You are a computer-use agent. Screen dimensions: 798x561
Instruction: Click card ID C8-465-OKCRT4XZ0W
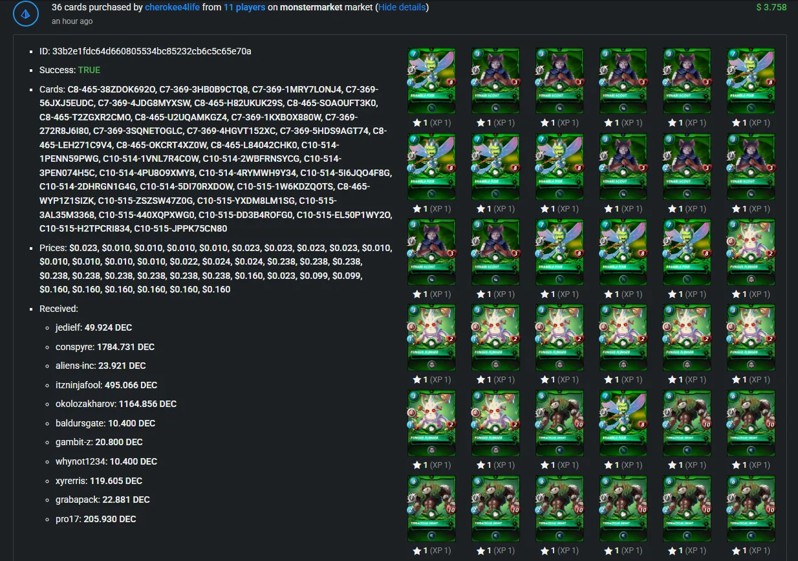tap(161, 145)
